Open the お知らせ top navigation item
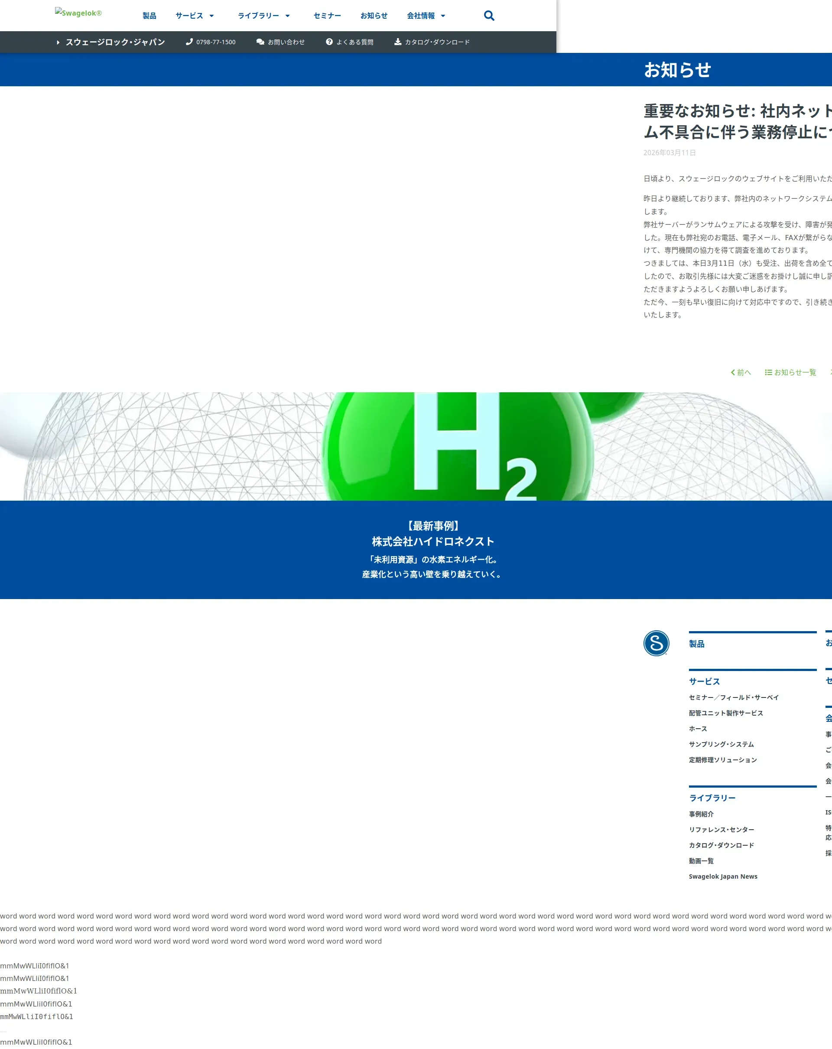 [374, 16]
